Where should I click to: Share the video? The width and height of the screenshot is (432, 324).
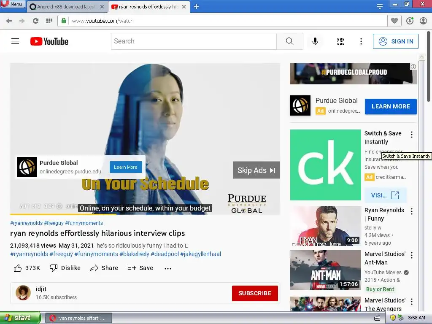tap(104, 268)
